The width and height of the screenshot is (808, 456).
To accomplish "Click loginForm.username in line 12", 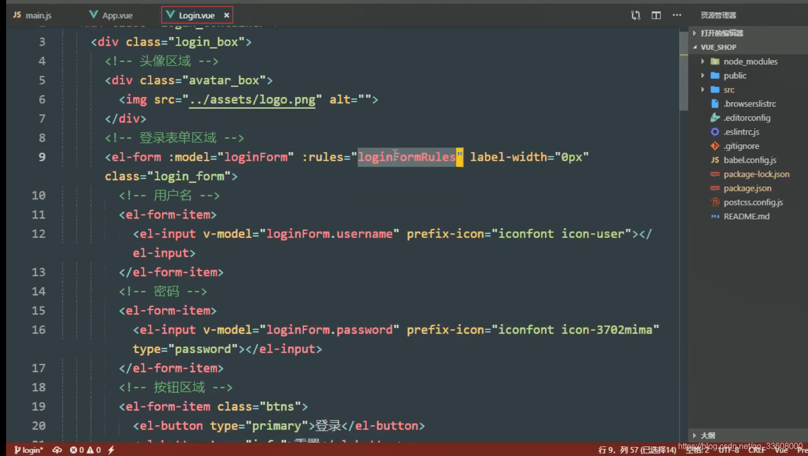I will coord(329,234).
